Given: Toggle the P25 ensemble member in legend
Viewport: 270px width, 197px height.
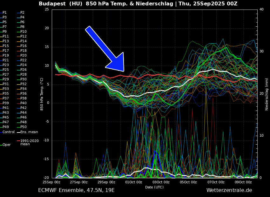Looking at the screenshot, I should click(6, 70).
